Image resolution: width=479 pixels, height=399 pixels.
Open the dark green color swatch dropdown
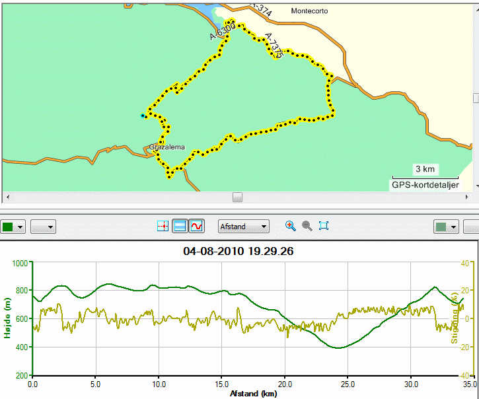coord(12,227)
